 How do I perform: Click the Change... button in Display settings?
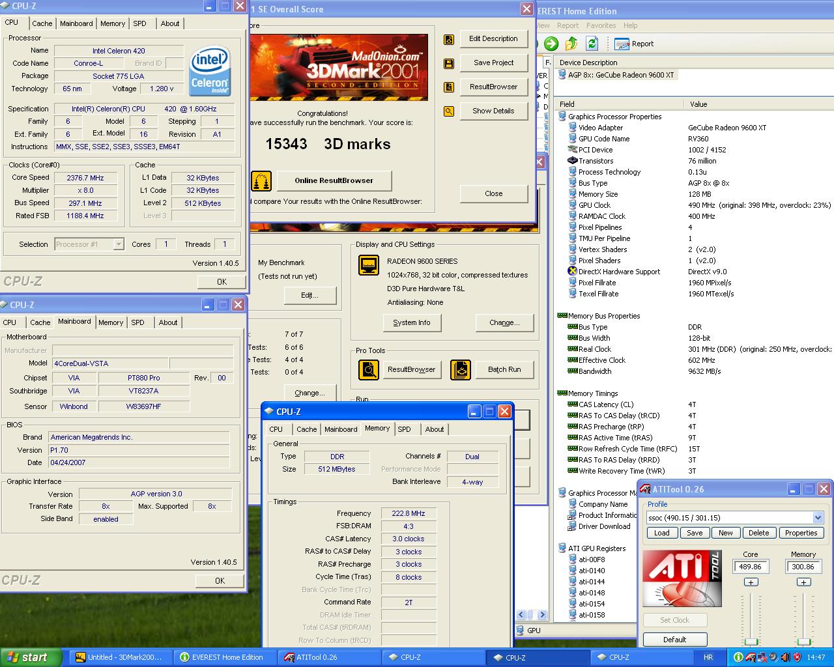tap(504, 322)
